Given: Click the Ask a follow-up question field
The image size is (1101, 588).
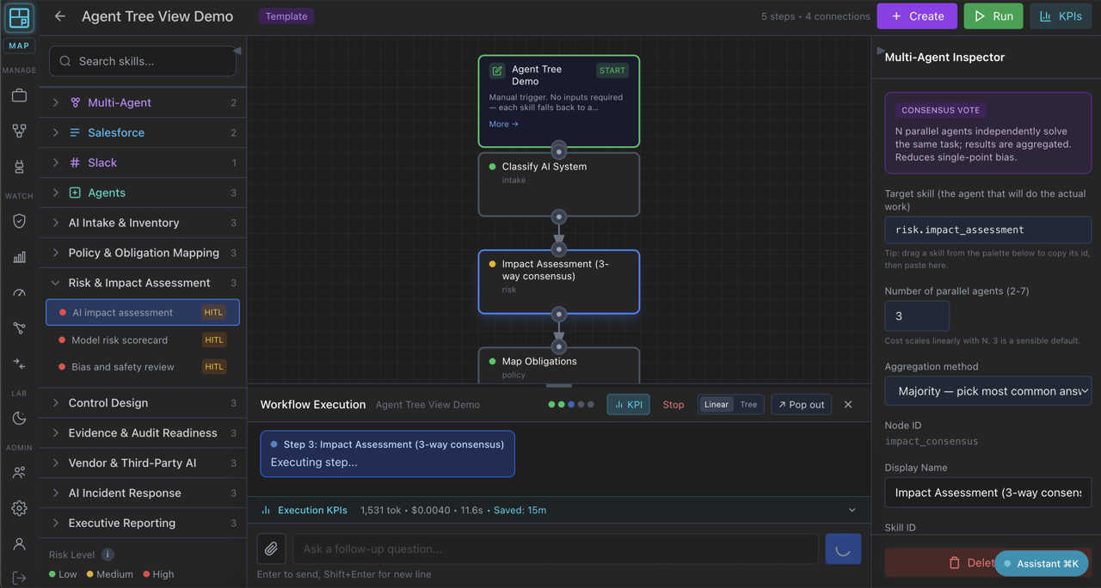Looking at the screenshot, I should point(556,548).
